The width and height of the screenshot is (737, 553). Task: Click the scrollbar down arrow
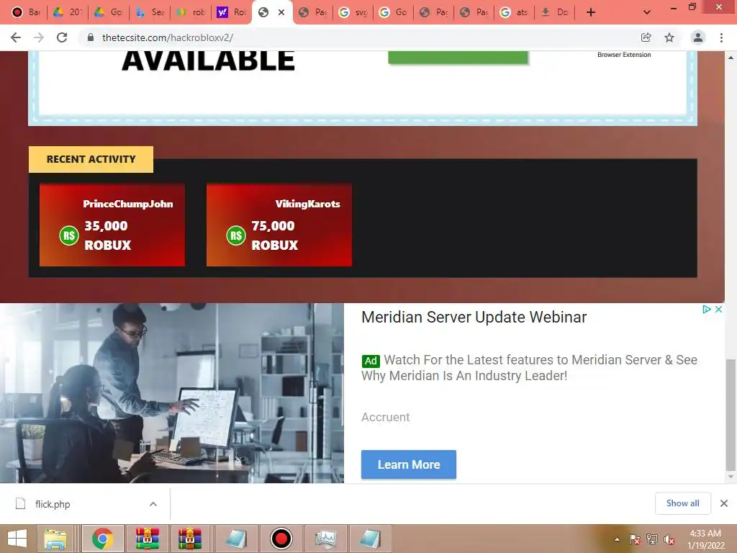[731, 477]
